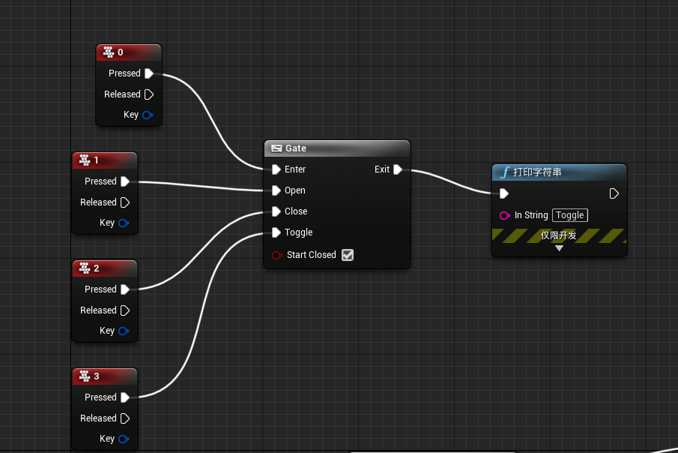The height and width of the screenshot is (453, 678).
Task: Select the Gate node title bar
Action: [x=336, y=148]
